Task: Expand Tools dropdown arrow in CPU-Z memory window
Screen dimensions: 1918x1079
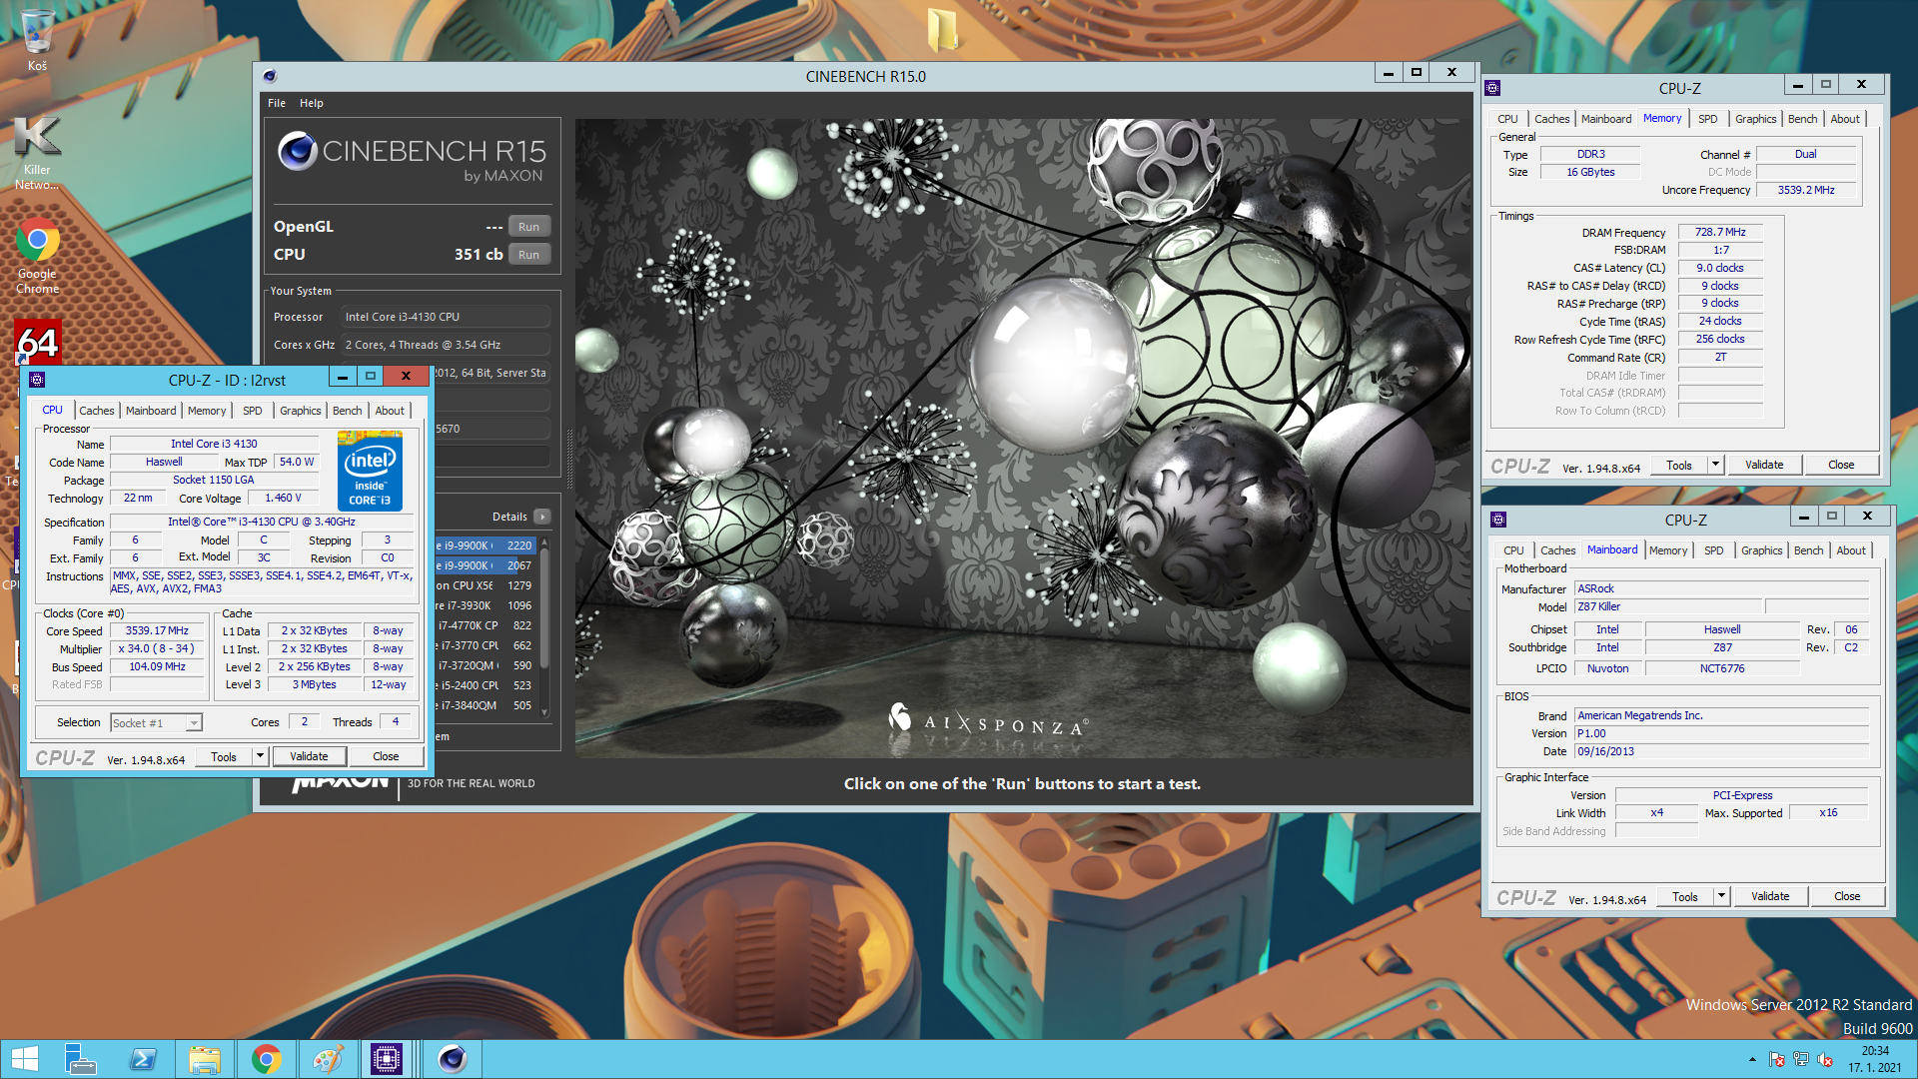Action: click(1715, 465)
